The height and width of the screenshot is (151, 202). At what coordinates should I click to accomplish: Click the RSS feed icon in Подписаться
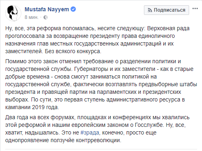click(x=150, y=10)
